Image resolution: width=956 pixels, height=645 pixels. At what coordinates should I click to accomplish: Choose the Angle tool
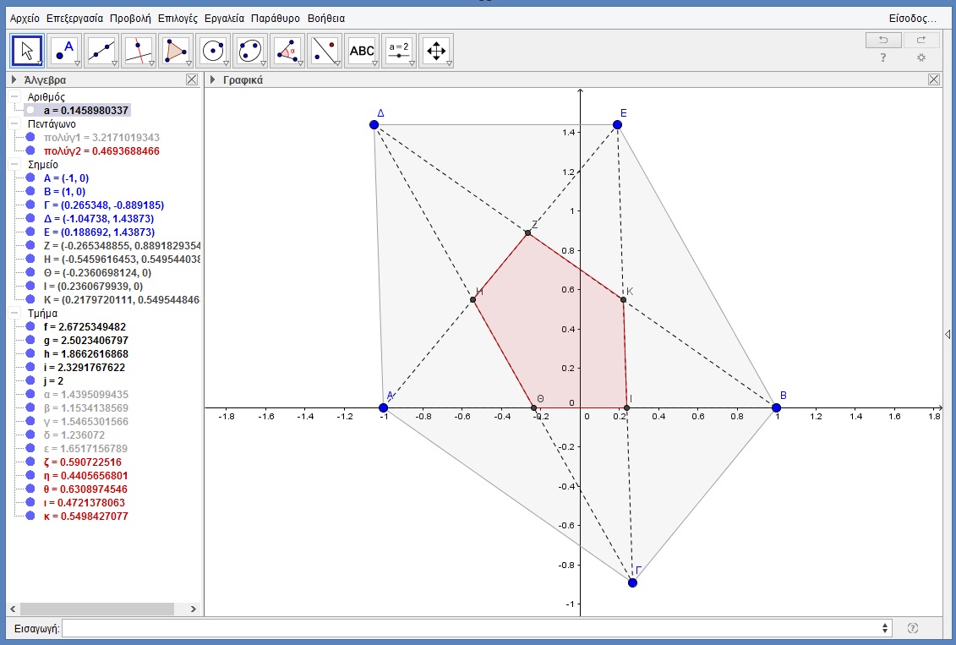tap(287, 51)
